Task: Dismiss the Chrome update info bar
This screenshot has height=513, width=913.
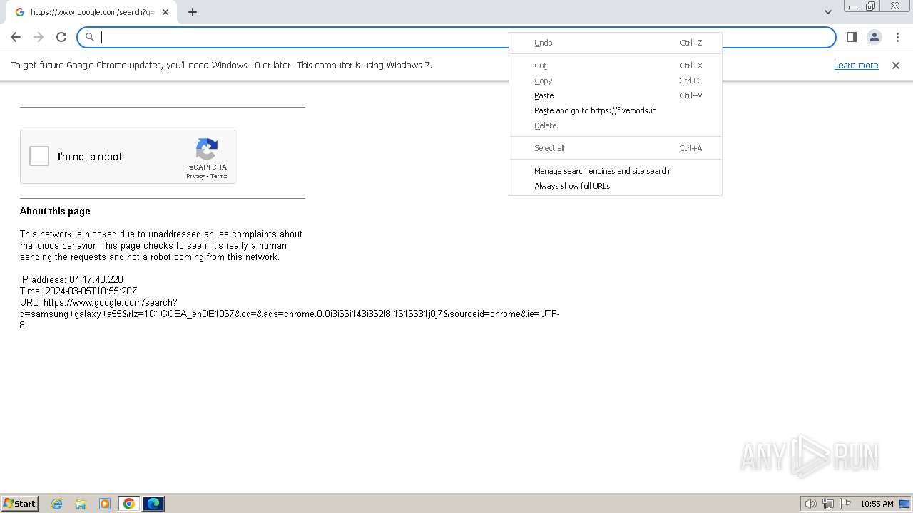Action: coord(896,66)
